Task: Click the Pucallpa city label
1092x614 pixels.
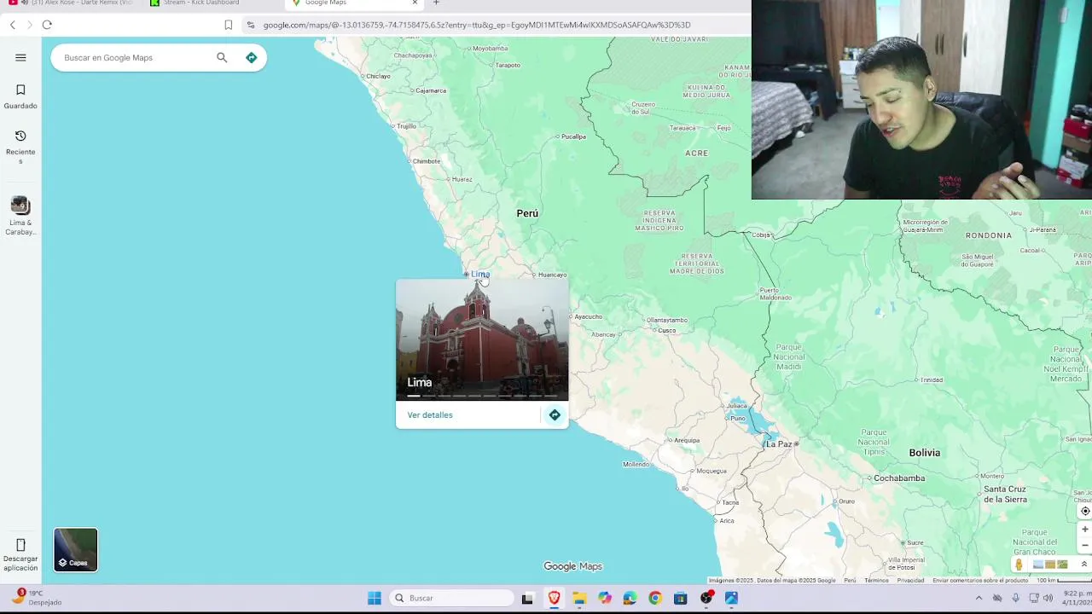Action: (573, 136)
